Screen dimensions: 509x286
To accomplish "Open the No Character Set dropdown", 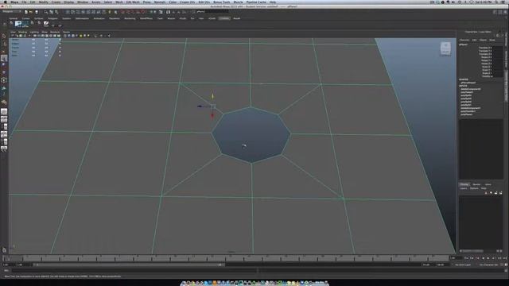I will [490, 265].
